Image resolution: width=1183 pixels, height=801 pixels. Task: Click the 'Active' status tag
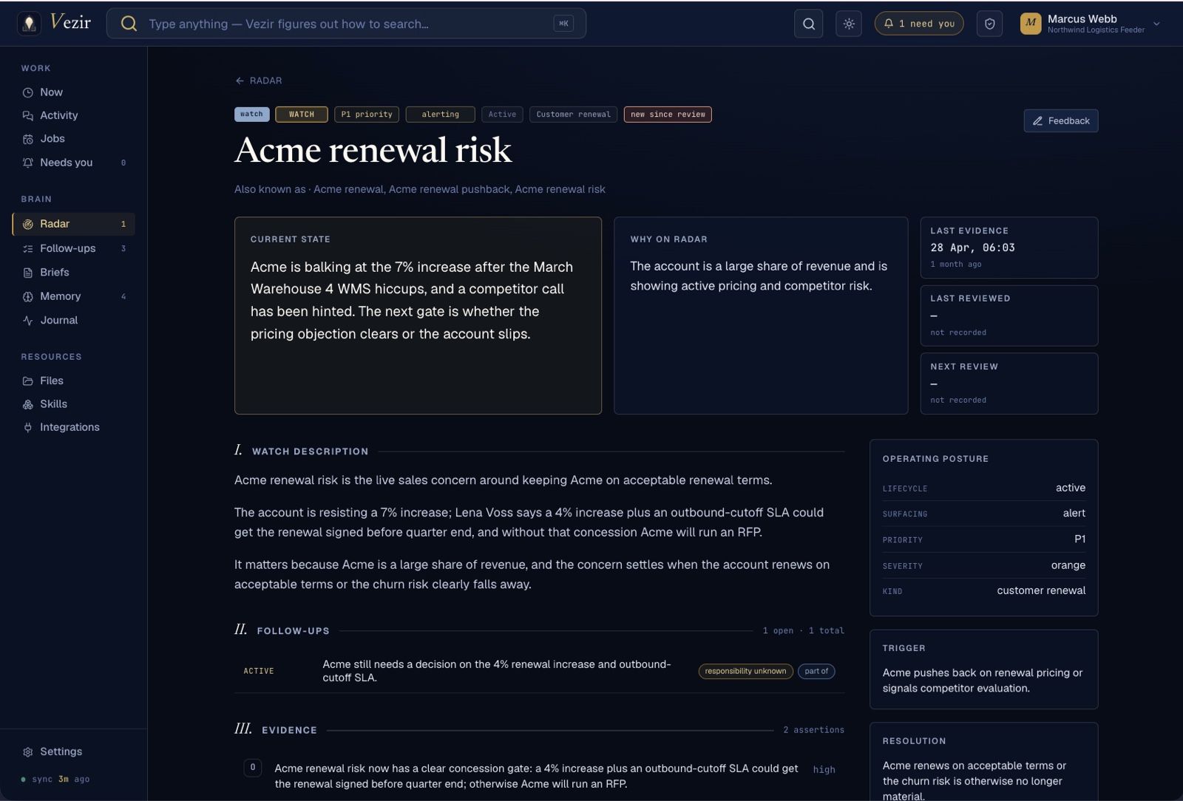[x=503, y=115]
